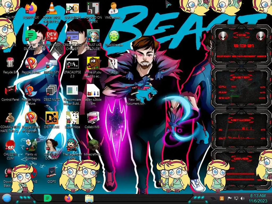Launch Peggle Deluxe

(x=31, y=65)
